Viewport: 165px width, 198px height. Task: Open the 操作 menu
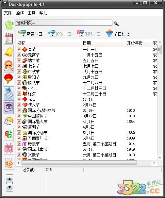click(20, 13)
